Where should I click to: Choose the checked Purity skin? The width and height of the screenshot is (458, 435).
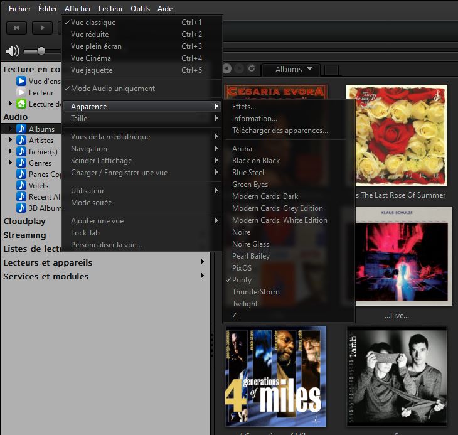coord(242,280)
